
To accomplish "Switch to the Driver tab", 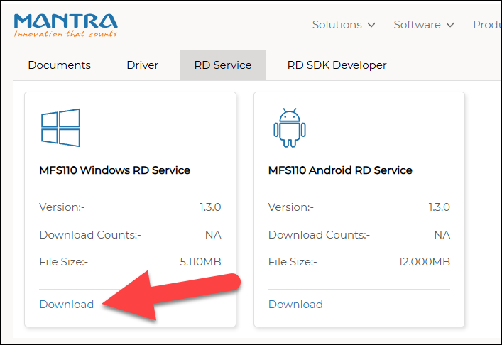I will (143, 65).
